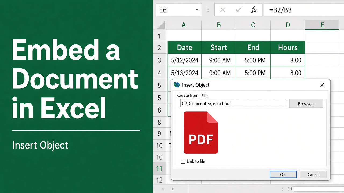Select row 12 header
Screen dimensions: 344x193
click(x=159, y=180)
